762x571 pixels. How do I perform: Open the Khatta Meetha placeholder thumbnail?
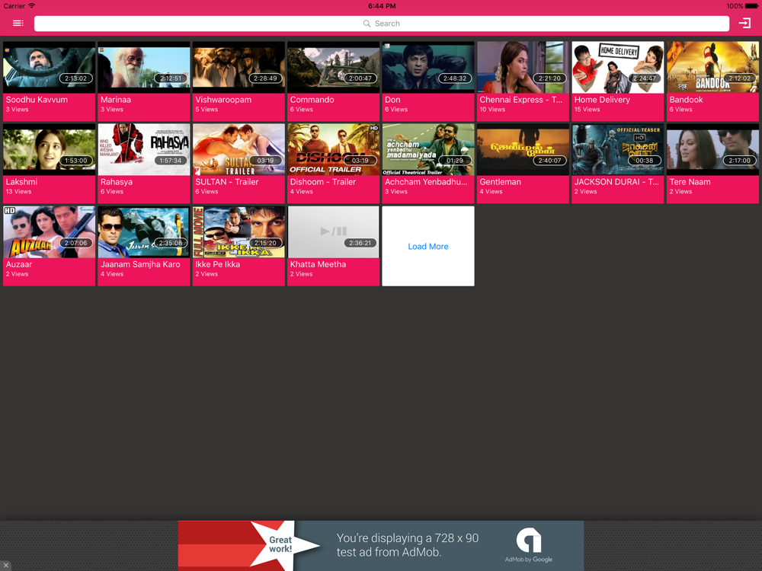coord(334,232)
